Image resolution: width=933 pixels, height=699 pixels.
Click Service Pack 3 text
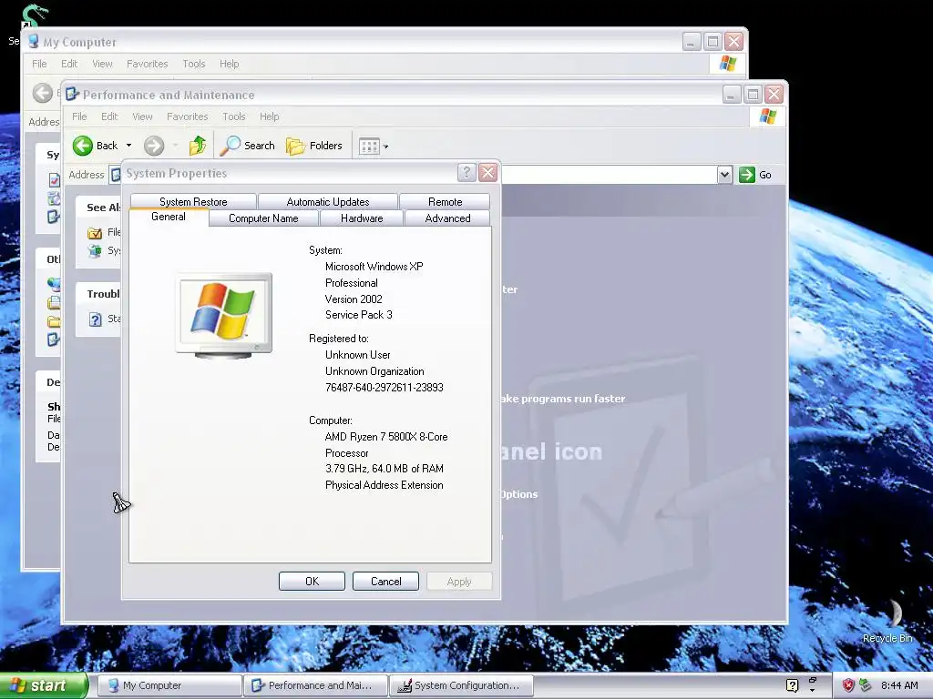coord(359,315)
